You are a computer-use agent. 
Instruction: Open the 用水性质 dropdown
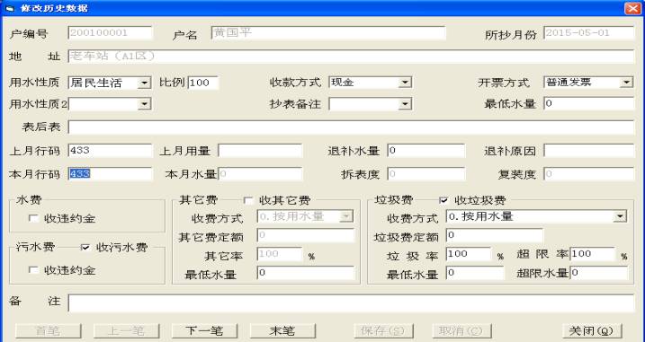[x=144, y=83]
